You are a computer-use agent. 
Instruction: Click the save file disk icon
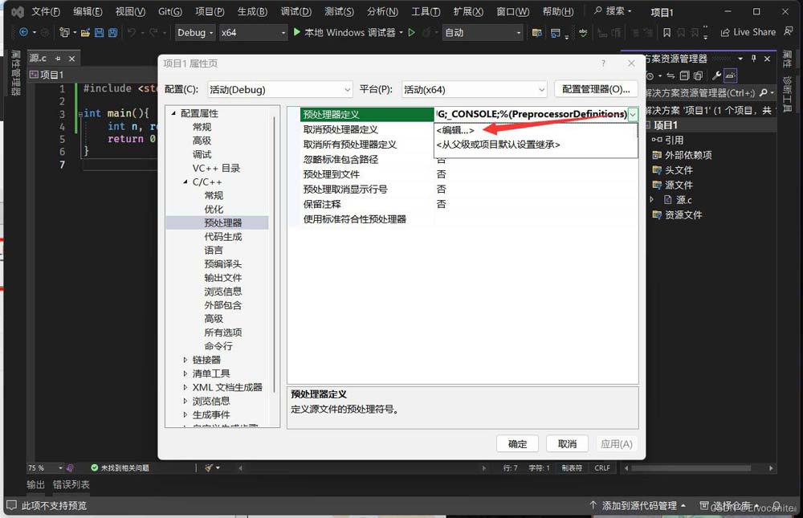[x=99, y=33]
